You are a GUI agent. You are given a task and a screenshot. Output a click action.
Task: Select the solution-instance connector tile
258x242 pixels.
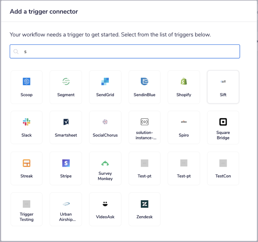(x=144, y=128)
